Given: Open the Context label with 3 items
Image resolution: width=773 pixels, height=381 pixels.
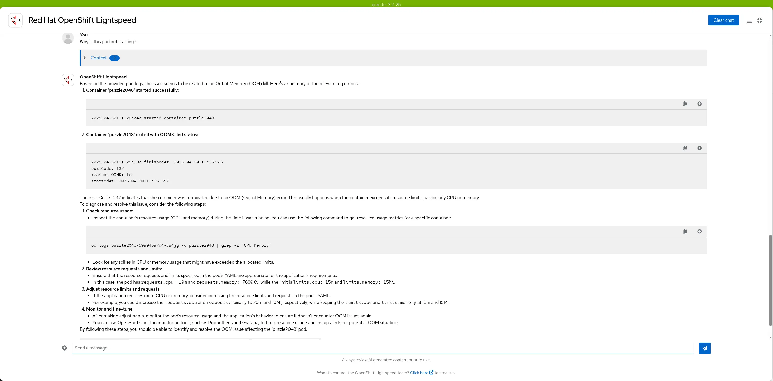Looking at the screenshot, I should [99, 58].
